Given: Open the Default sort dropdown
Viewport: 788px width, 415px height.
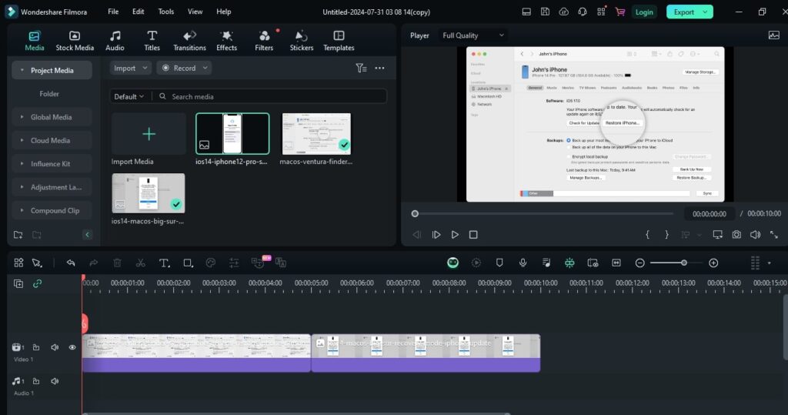Looking at the screenshot, I should [129, 96].
